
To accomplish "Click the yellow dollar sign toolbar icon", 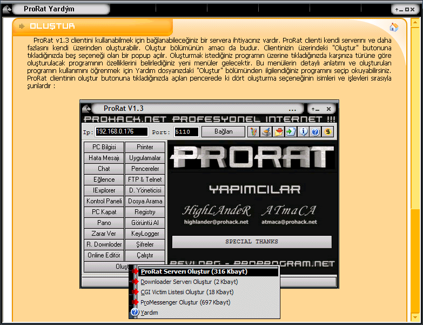I will pyautogui.click(x=328, y=131).
